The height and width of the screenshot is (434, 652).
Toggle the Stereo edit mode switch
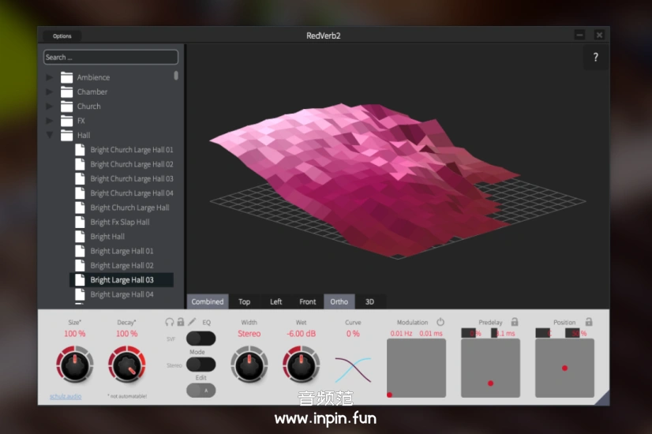click(200, 365)
